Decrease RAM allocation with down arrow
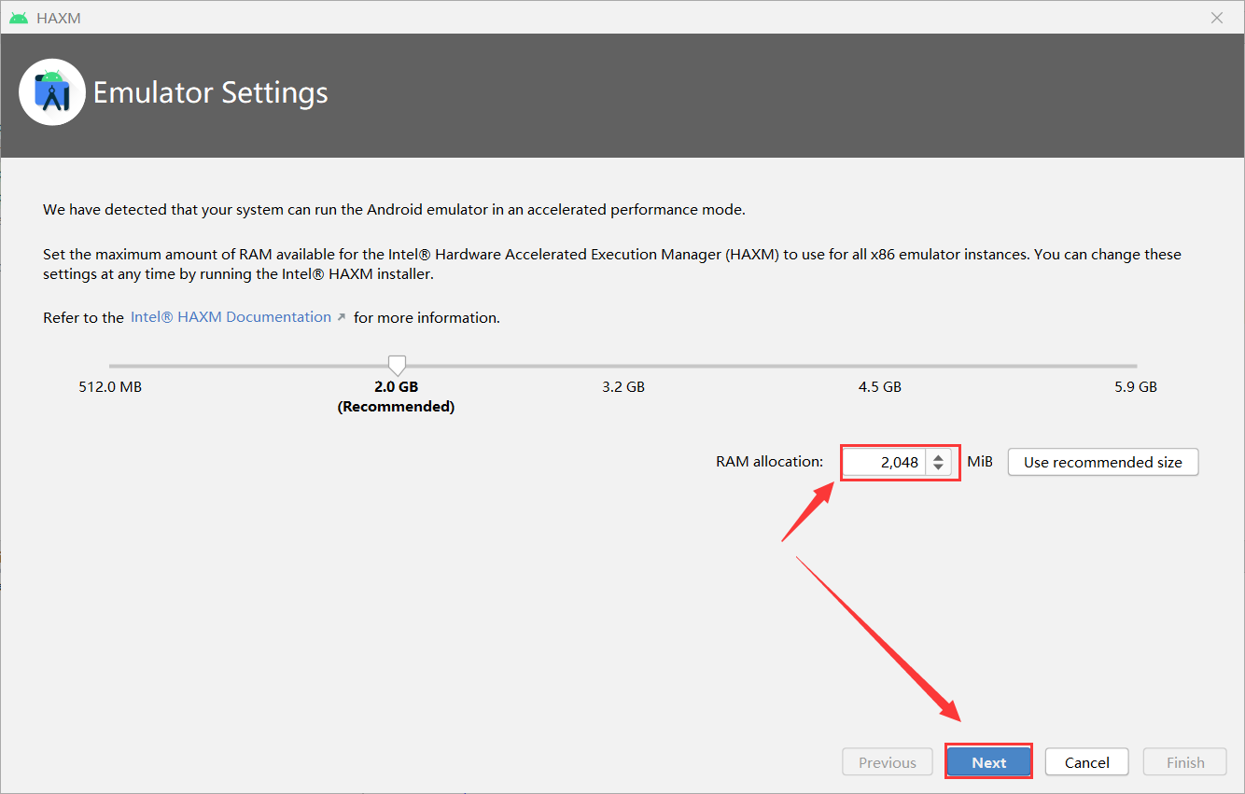The image size is (1245, 794). tap(938, 467)
